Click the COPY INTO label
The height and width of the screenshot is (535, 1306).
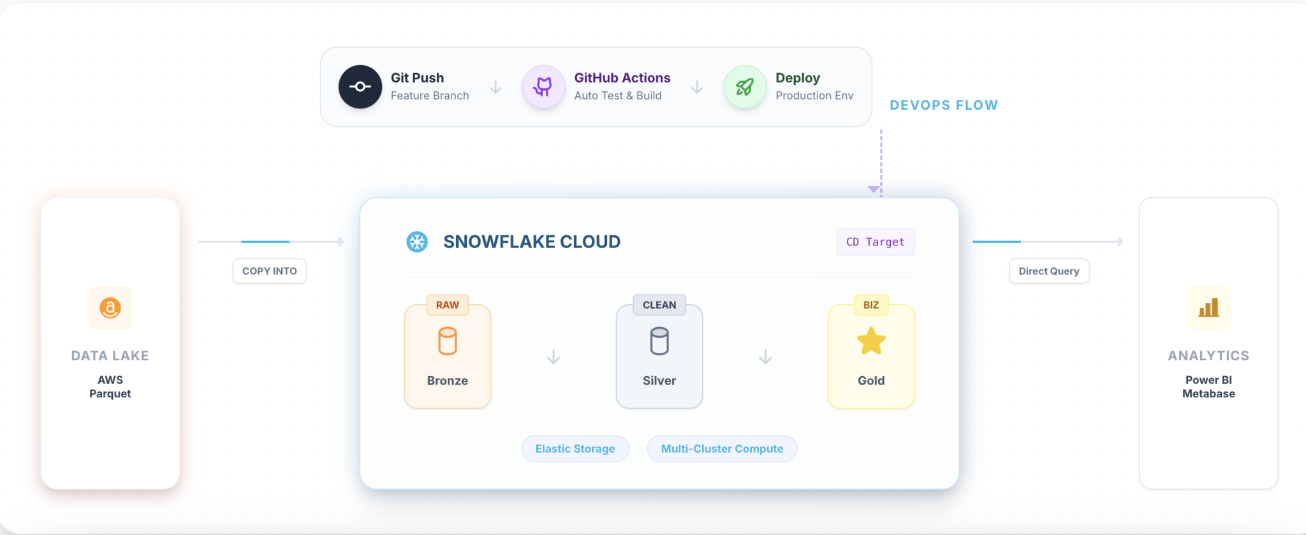coord(270,271)
